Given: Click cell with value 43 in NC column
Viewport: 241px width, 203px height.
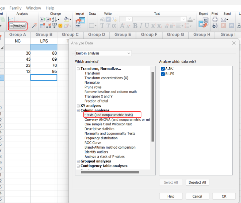Looking at the screenshot, I should (x=18, y=59).
